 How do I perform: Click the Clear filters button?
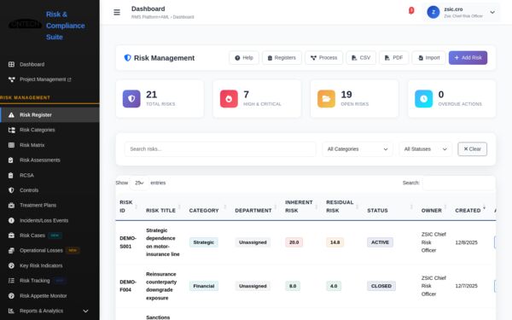(x=472, y=149)
